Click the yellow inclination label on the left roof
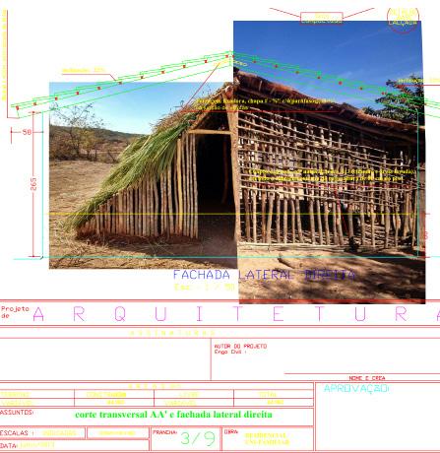Screen dimensions: 440x453 coord(84,70)
